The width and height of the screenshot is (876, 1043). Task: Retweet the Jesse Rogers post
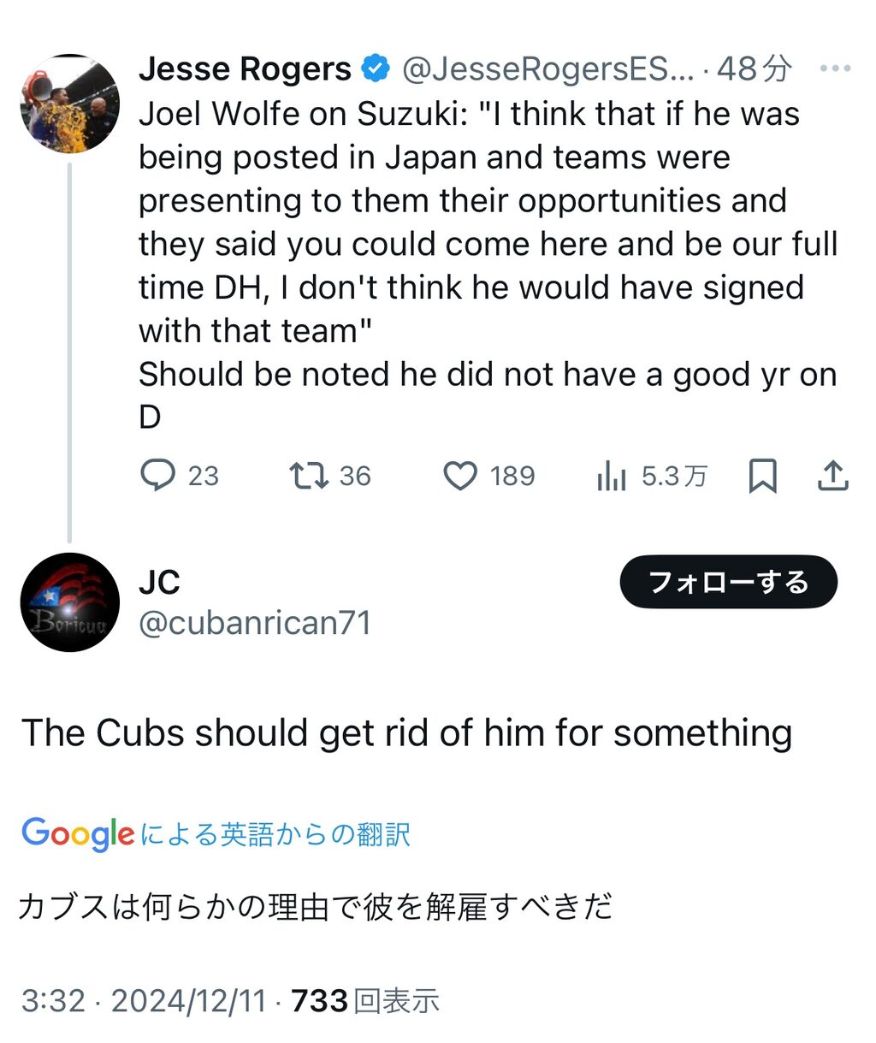click(x=309, y=476)
